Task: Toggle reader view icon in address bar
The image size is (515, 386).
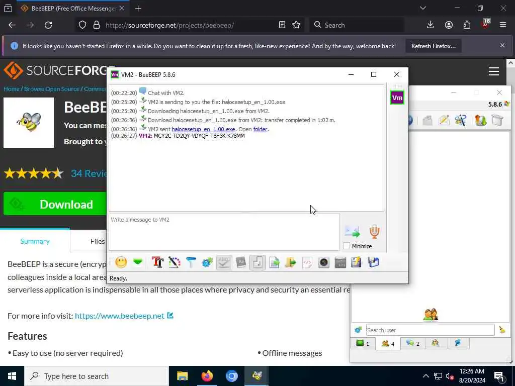Action: [x=282, y=25]
